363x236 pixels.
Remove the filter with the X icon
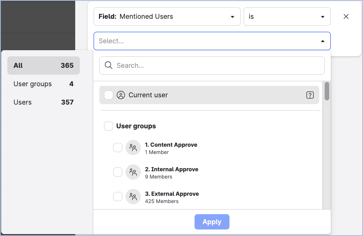tap(346, 16)
